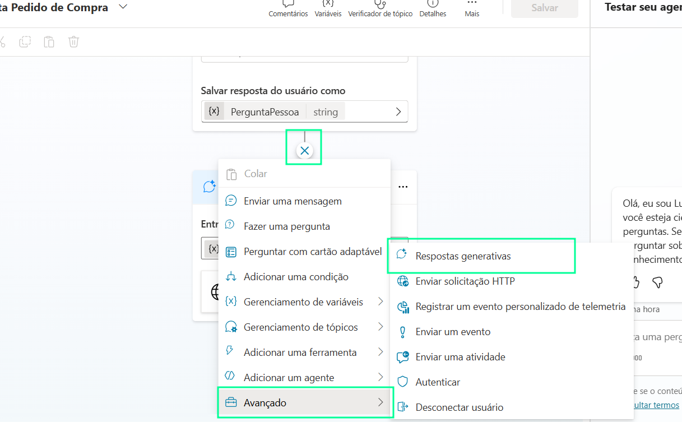Image resolution: width=682 pixels, height=422 pixels.
Task: Click the {x} variable icon in PerguntaPessoa field
Action: point(214,111)
